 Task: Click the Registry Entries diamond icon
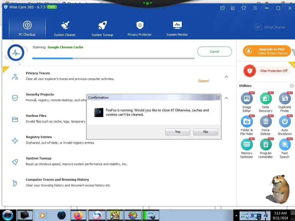click(15, 140)
